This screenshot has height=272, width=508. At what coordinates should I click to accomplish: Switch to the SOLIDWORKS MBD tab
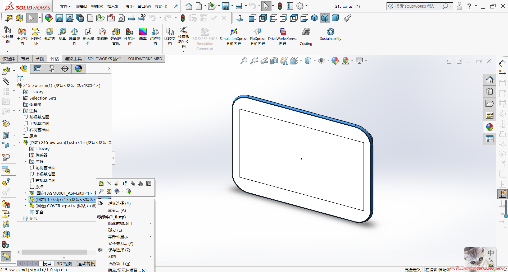click(x=145, y=59)
